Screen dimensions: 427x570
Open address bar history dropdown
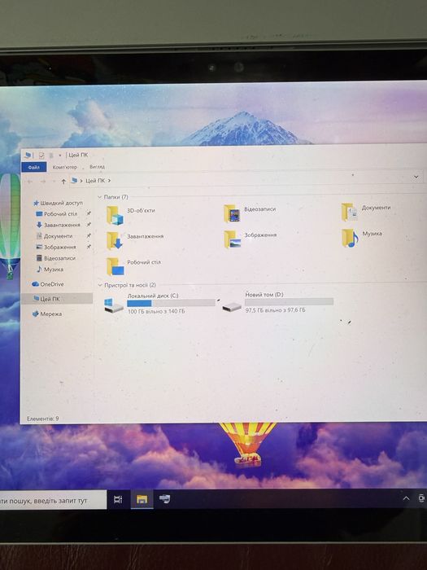(x=416, y=177)
